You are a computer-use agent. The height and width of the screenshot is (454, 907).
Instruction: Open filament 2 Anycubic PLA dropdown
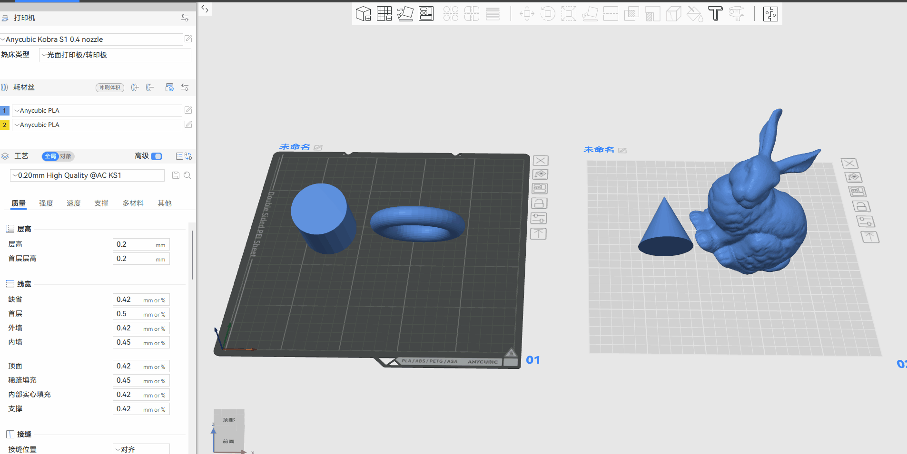coord(97,125)
